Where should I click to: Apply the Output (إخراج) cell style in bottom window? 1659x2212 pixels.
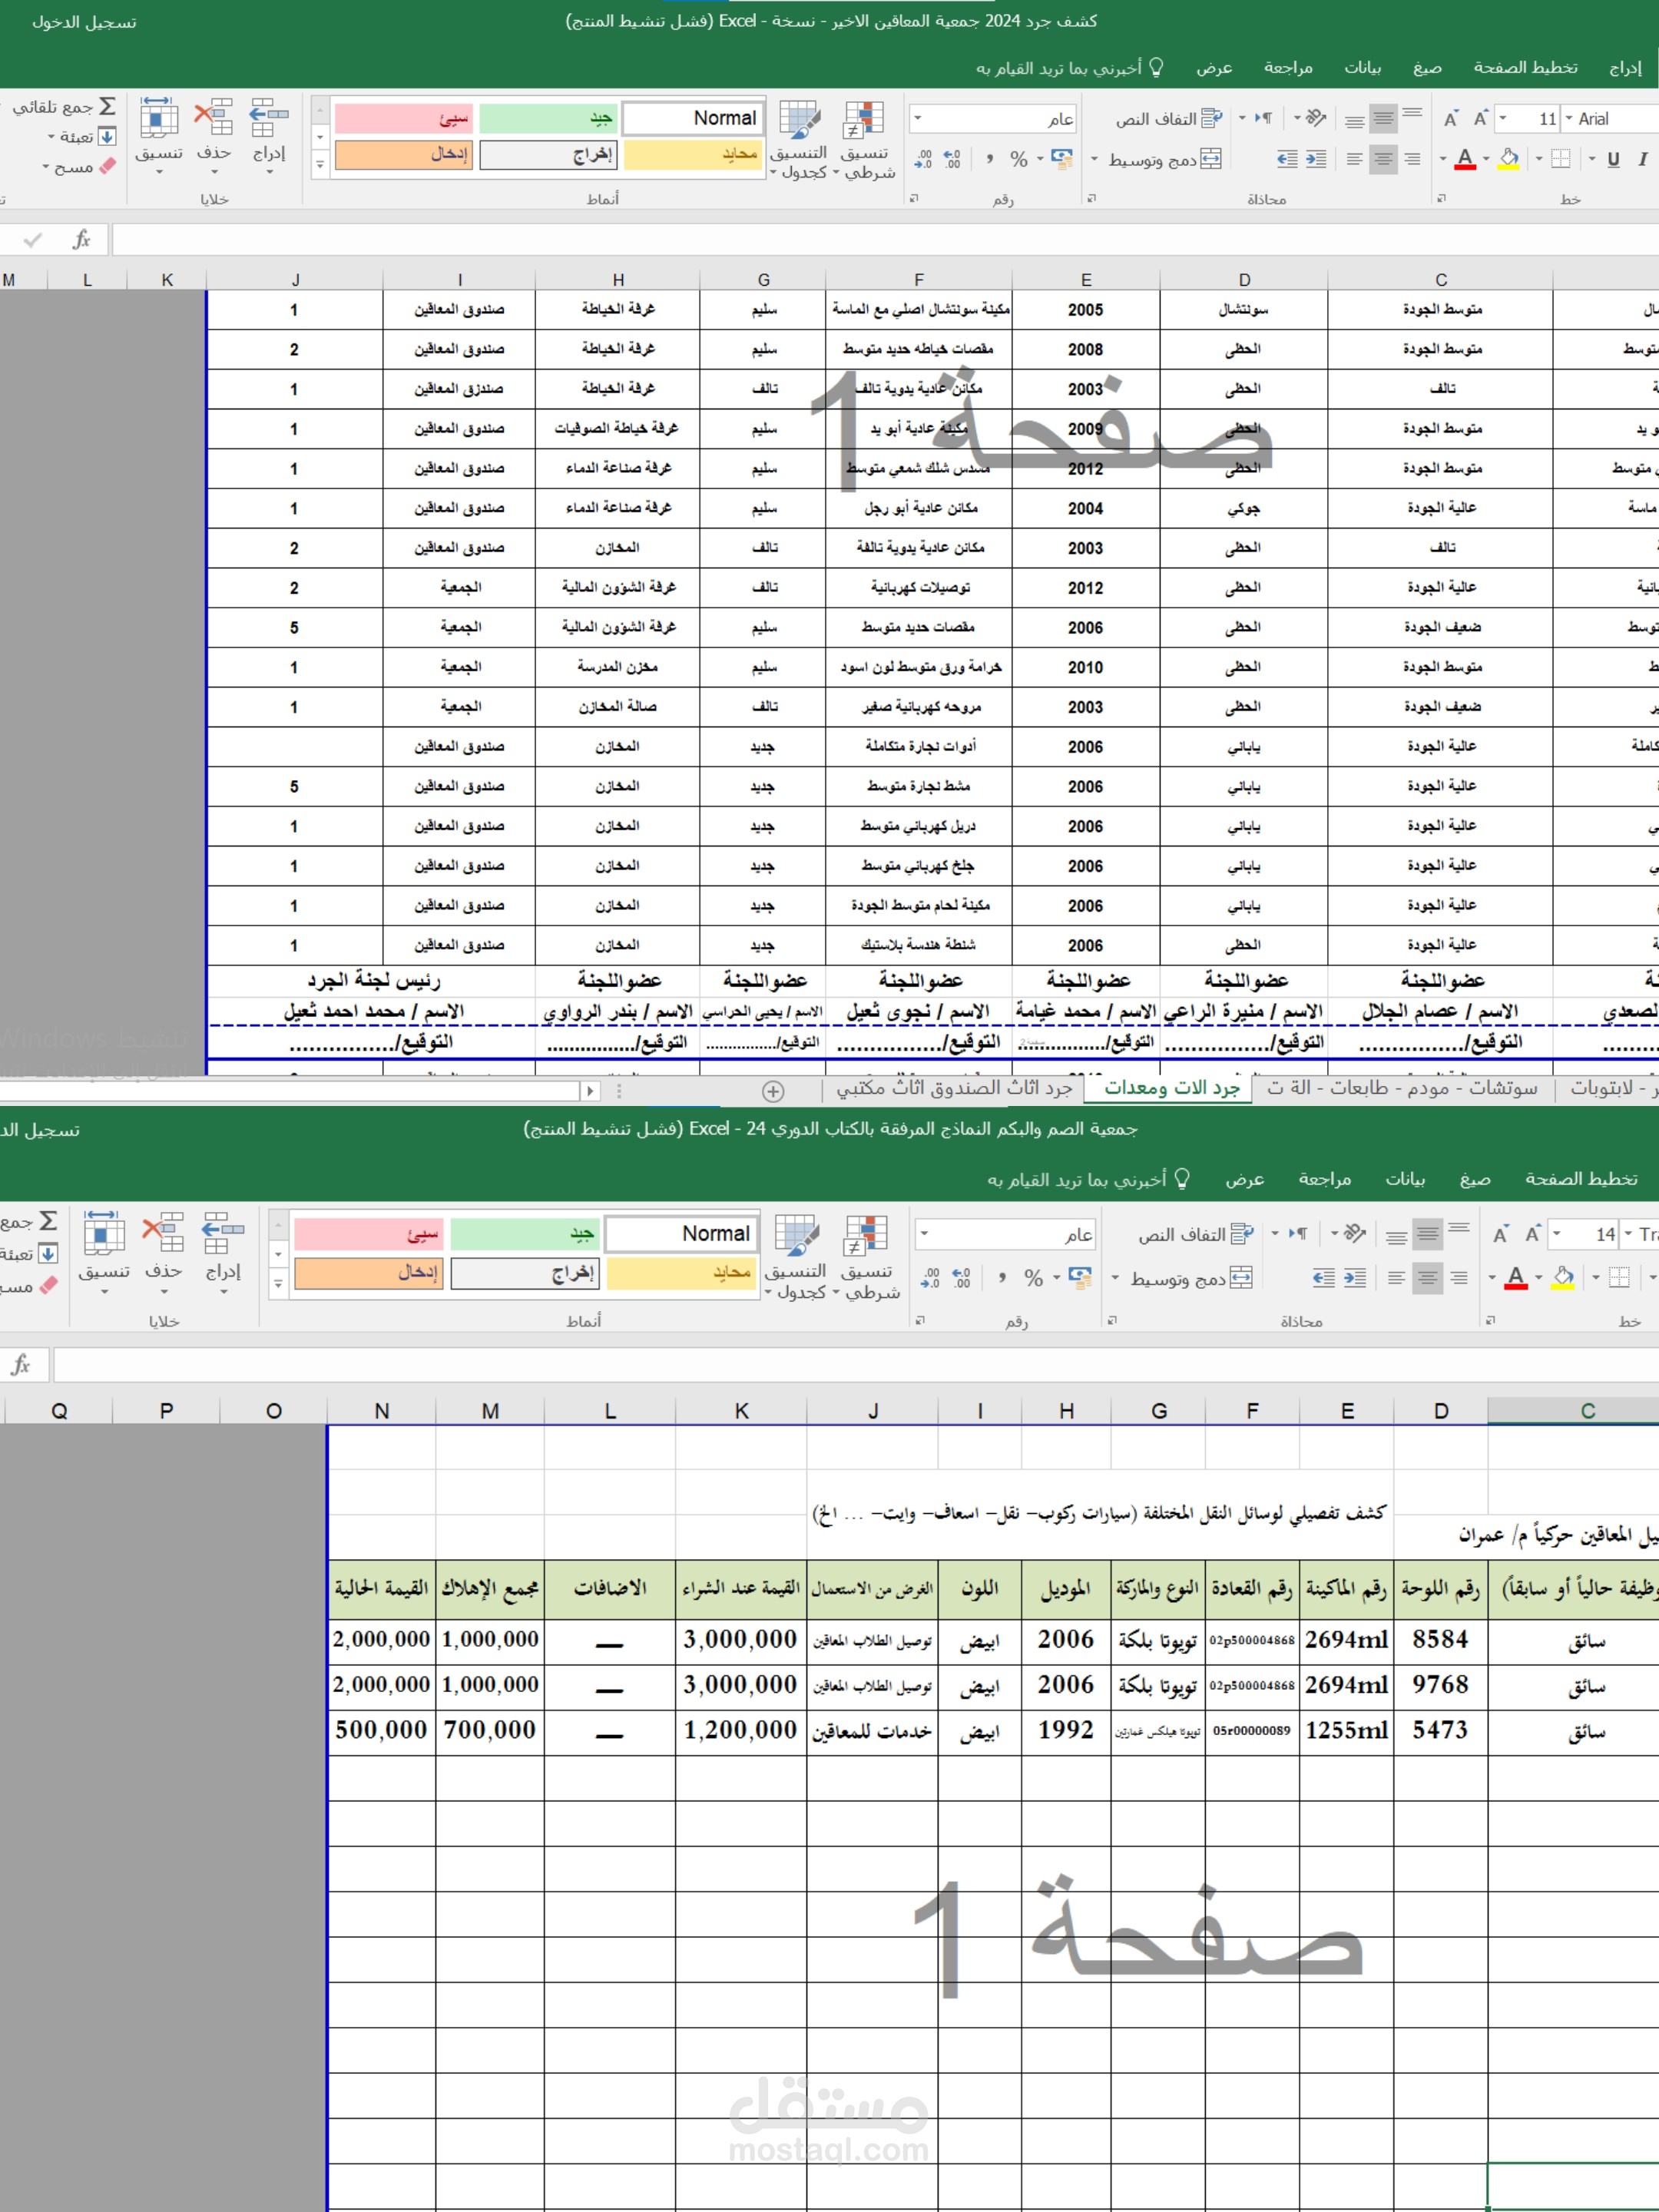point(525,1273)
